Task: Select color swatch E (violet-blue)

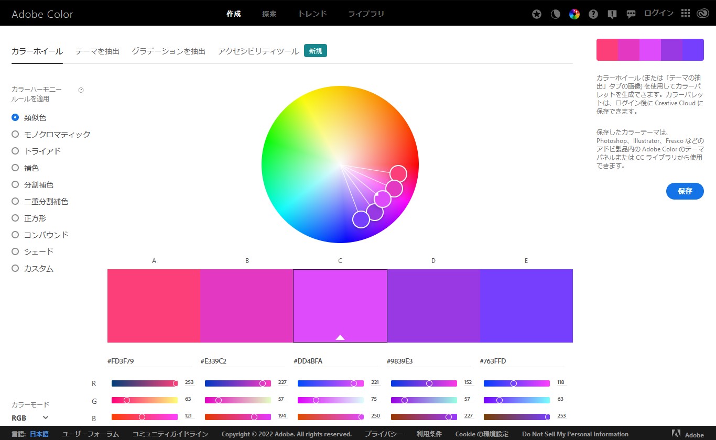Action: click(526, 306)
